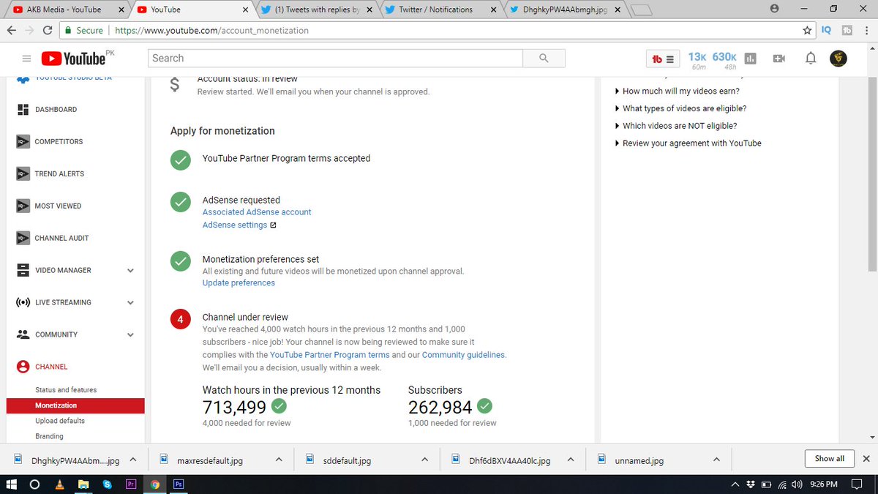Screen dimensions: 878x494
Task: Open the Chrome three-dot menu
Action: pyautogui.click(x=865, y=30)
